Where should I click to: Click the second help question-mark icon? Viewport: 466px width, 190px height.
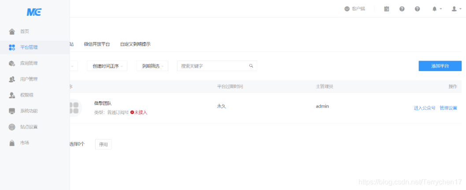tap(417, 9)
